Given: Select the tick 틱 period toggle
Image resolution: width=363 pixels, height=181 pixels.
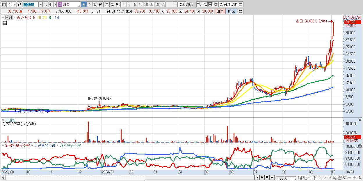Looking at the screenshot, I should click(x=118, y=4).
